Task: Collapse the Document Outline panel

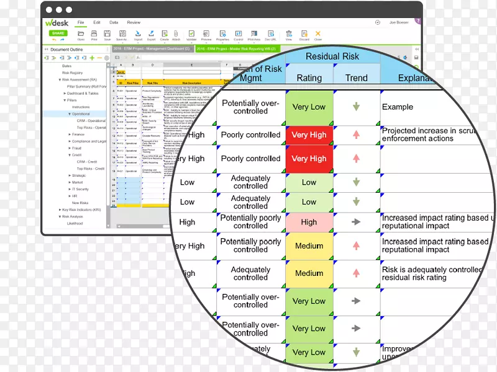Action: click(46, 49)
